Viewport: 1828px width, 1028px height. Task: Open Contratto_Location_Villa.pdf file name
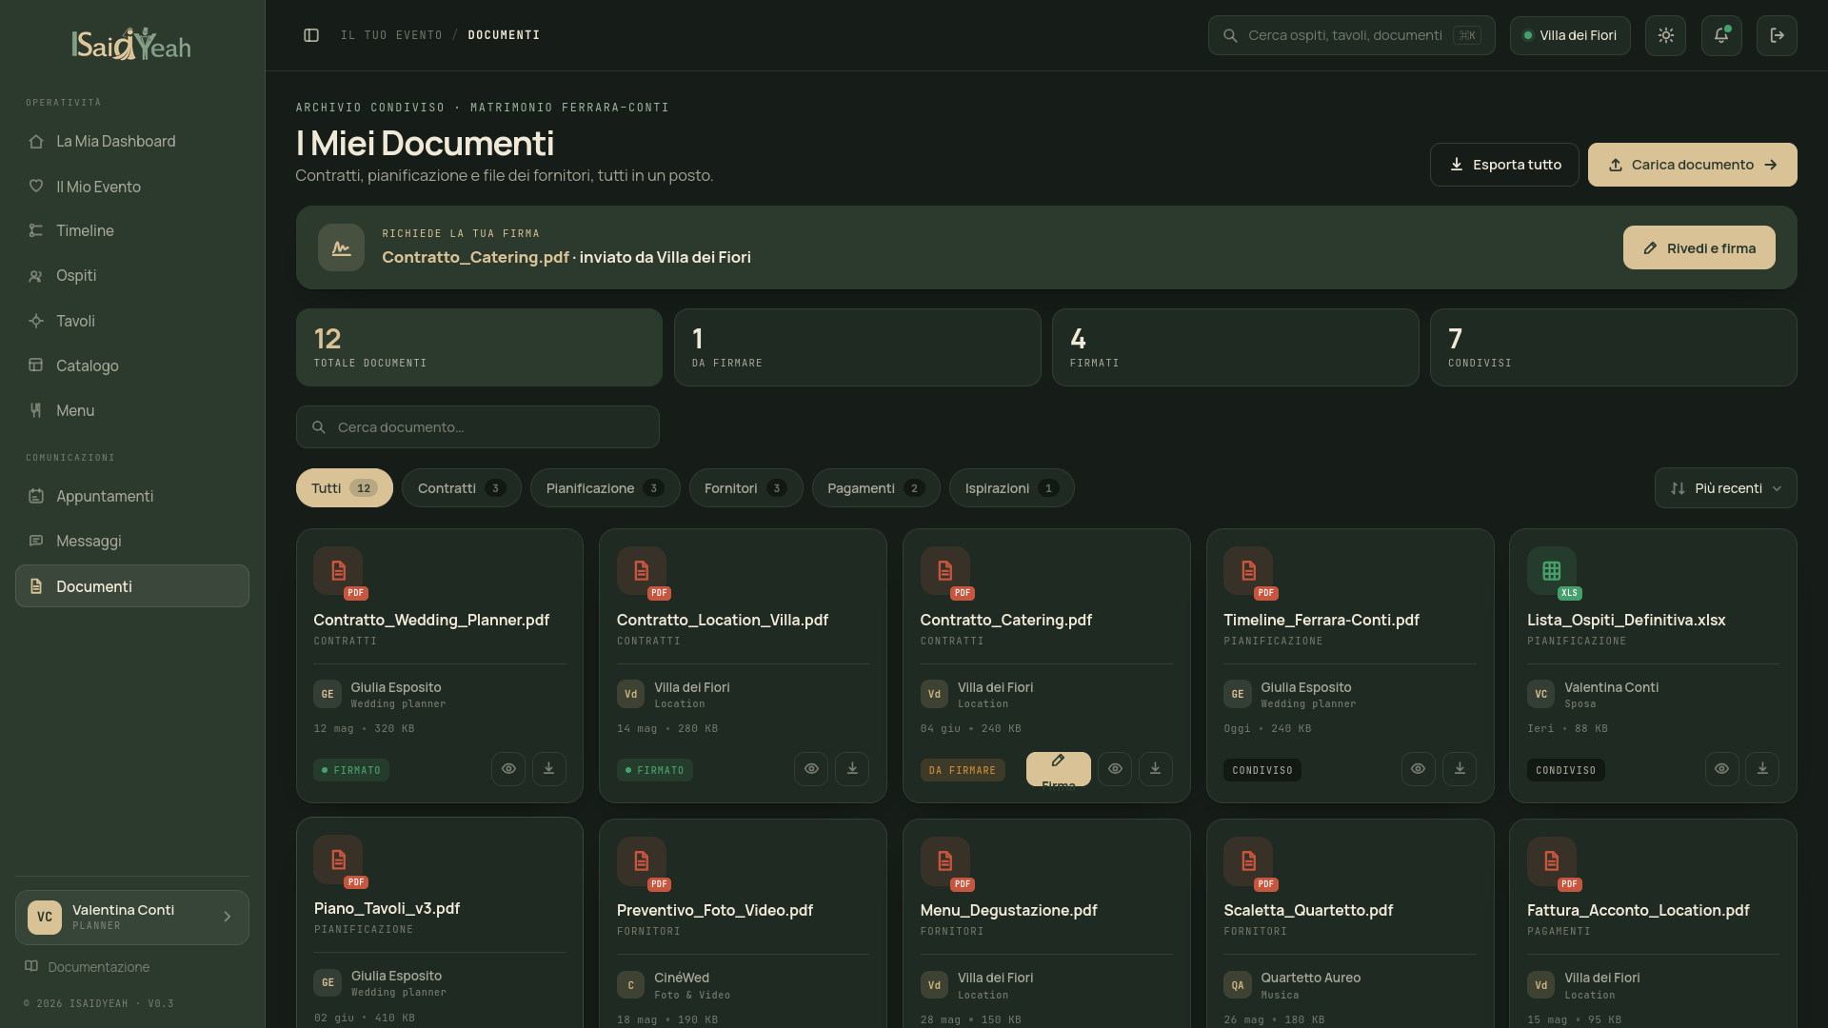pos(723,620)
